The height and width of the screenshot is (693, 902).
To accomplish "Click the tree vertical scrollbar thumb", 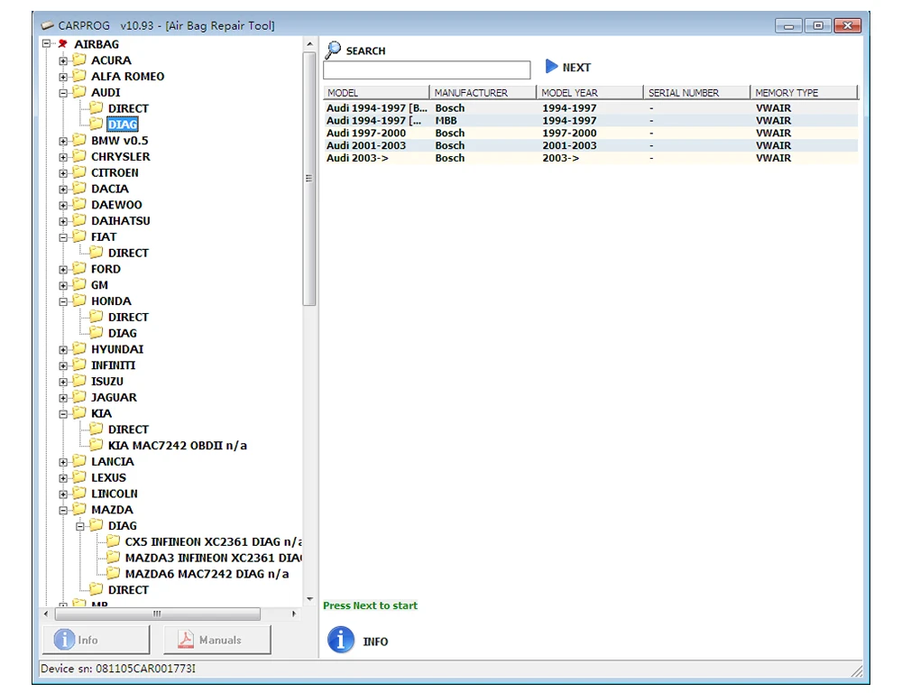I will click(x=309, y=179).
